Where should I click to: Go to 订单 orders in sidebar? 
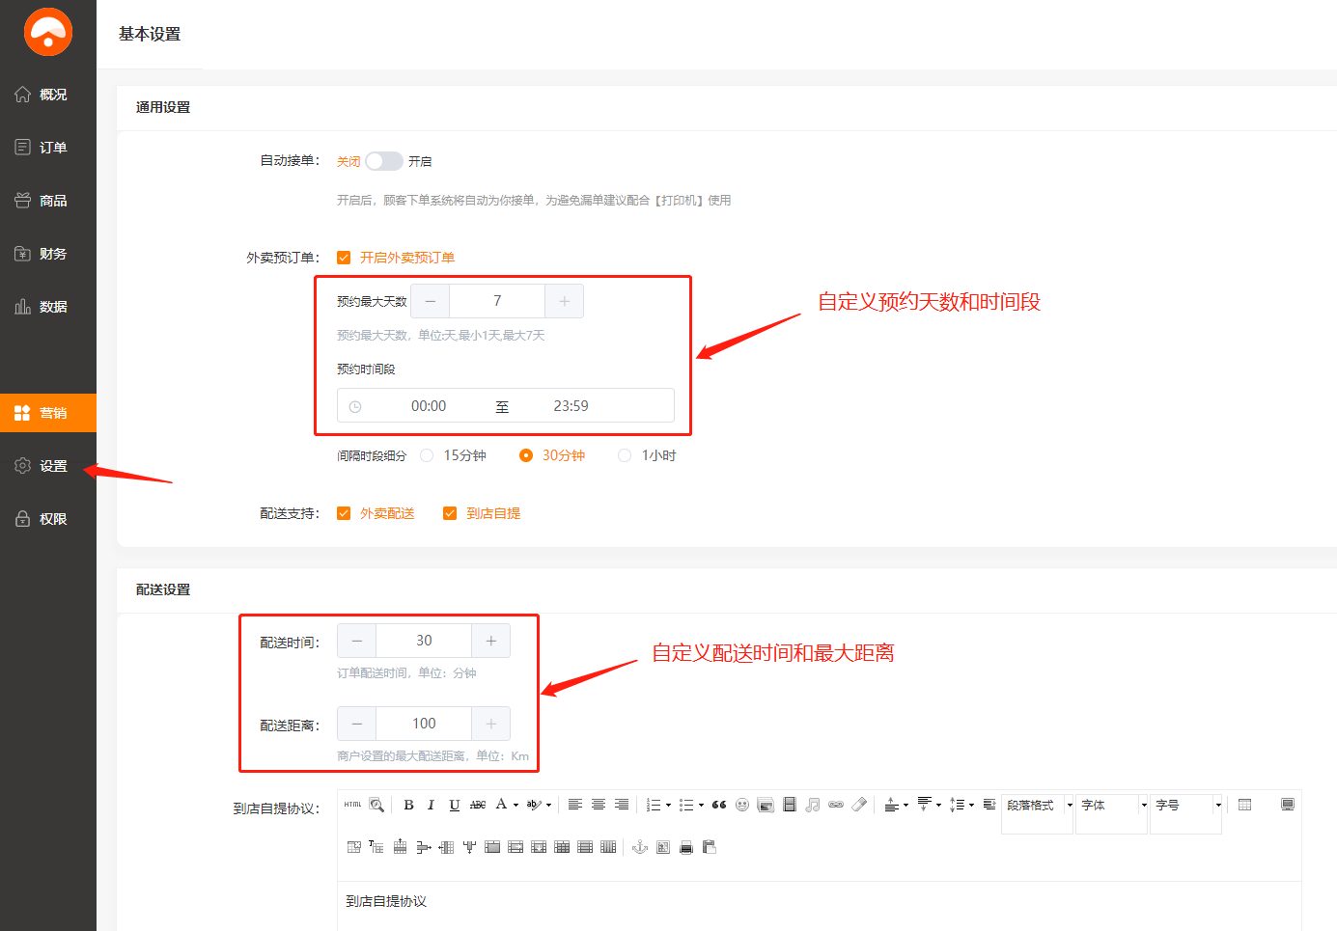pyautogui.click(x=48, y=148)
